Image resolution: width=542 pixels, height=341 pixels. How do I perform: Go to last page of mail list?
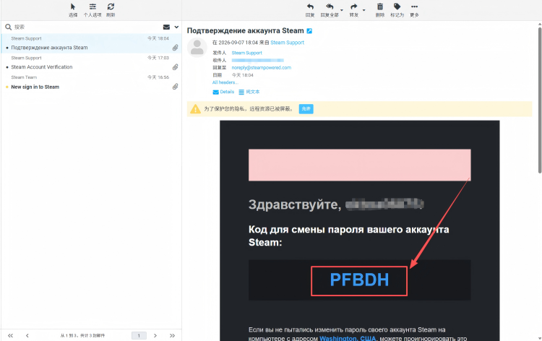(172, 335)
